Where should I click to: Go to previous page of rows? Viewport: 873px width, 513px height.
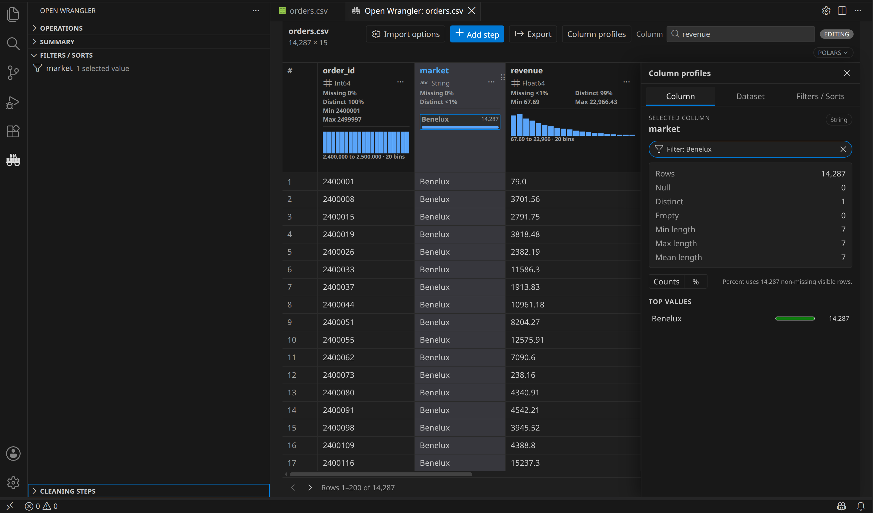point(293,487)
